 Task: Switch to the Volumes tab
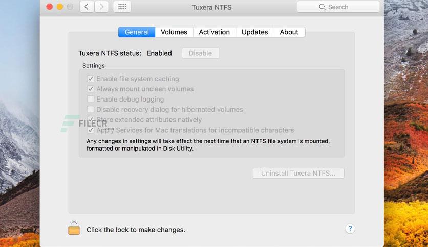pyautogui.click(x=174, y=32)
